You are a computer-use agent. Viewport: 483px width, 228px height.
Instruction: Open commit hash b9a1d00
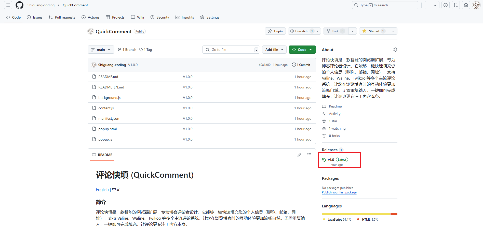[x=265, y=65]
